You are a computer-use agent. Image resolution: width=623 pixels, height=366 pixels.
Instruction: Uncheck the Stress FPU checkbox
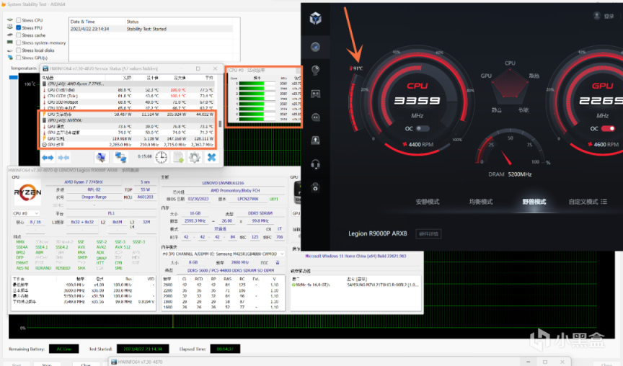(19, 27)
